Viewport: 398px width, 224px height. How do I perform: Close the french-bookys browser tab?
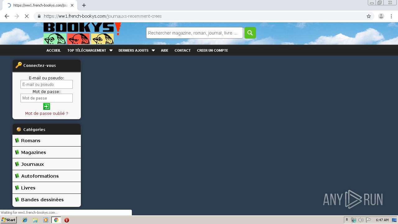(72, 5)
